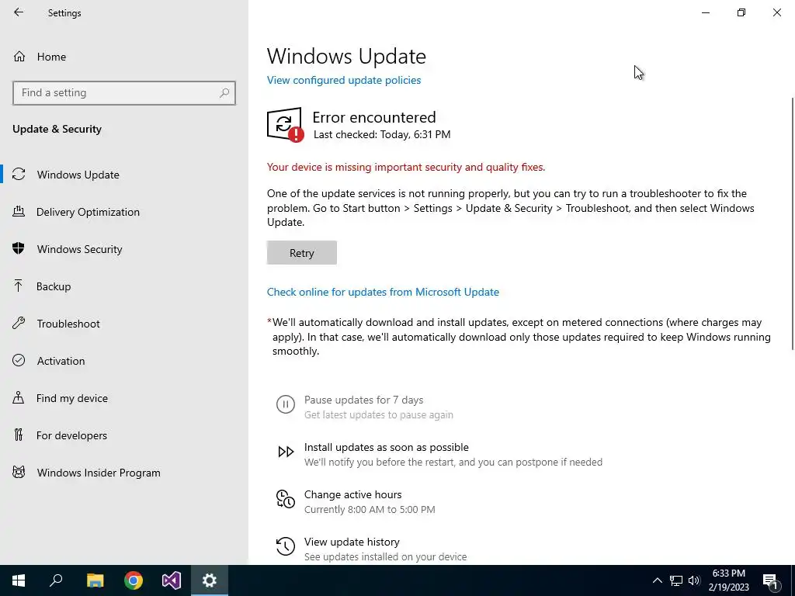Viewport: 795px width, 596px height.
Task: Select Windows Security shield icon
Action: 19,248
